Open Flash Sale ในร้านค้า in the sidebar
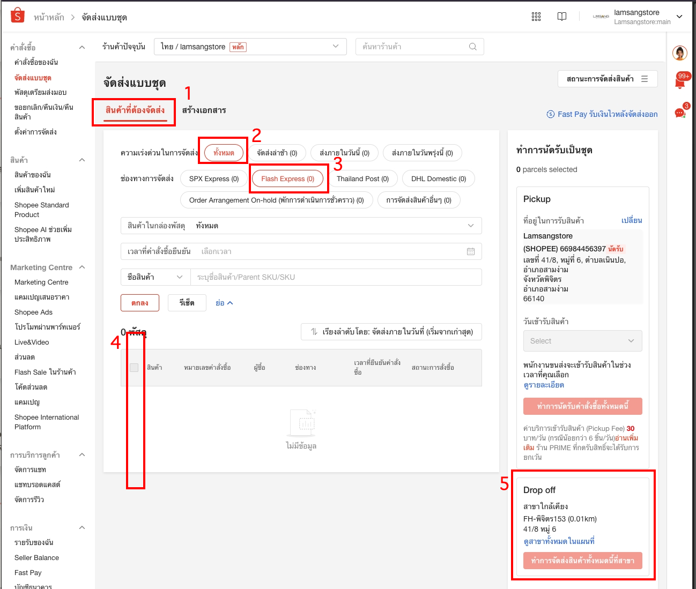Viewport: 696px width, 589px height. (x=45, y=372)
